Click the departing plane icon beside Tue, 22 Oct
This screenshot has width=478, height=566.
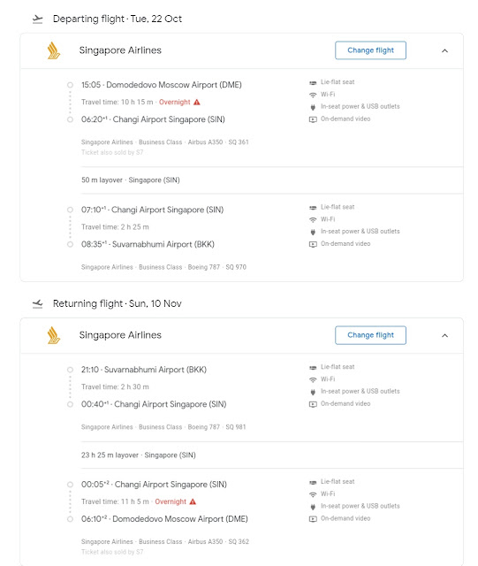37,19
